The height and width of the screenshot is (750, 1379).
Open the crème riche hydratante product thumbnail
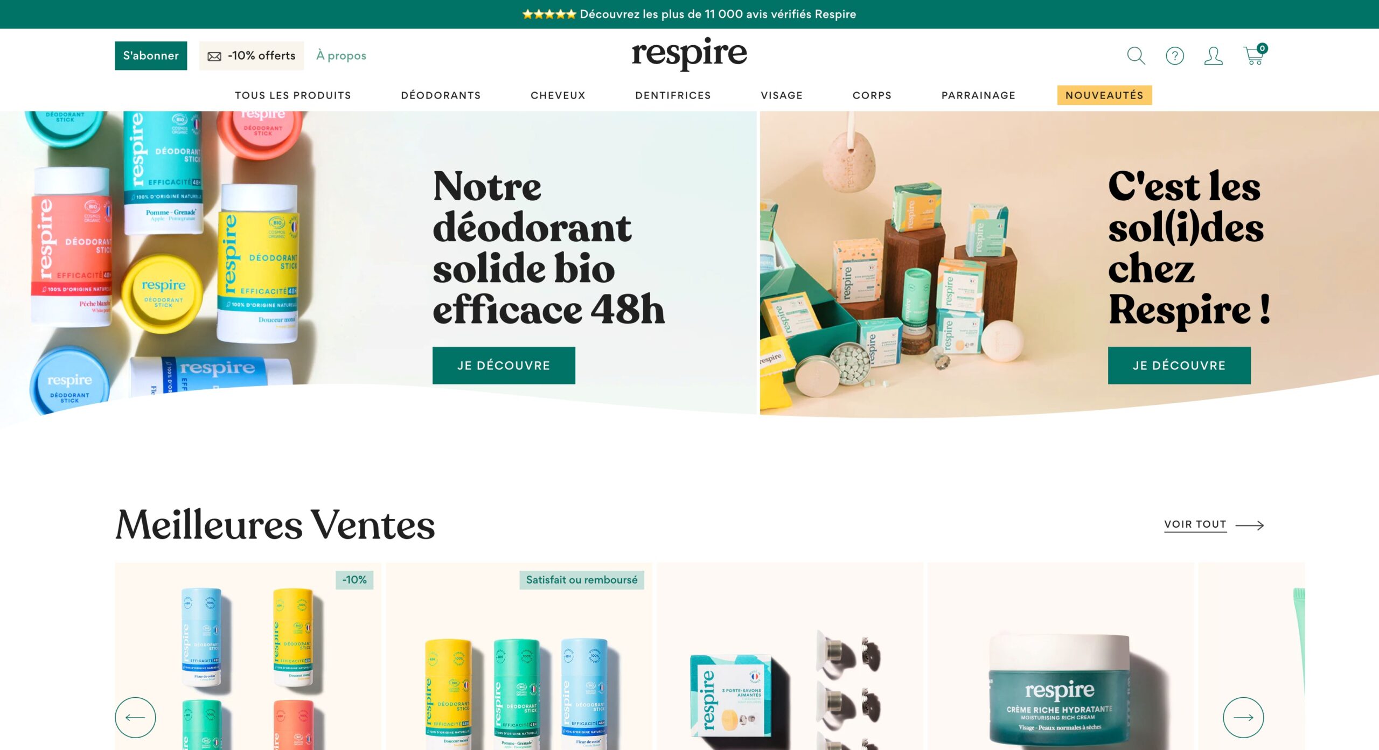(x=1060, y=656)
